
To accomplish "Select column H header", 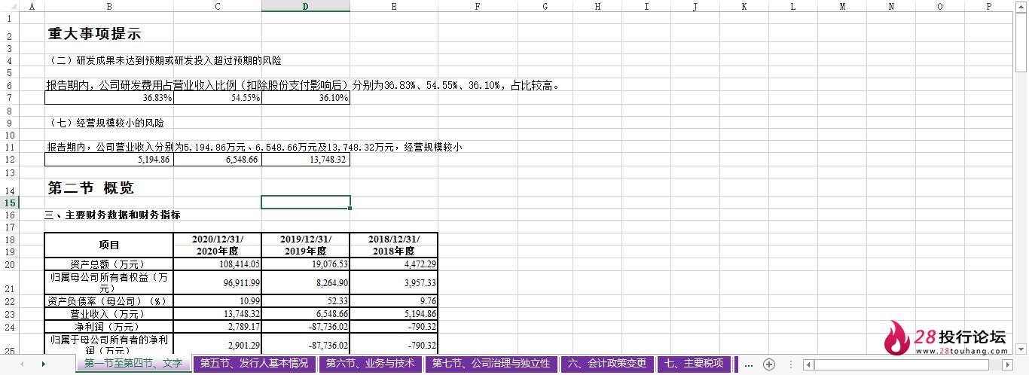I will point(597,6).
